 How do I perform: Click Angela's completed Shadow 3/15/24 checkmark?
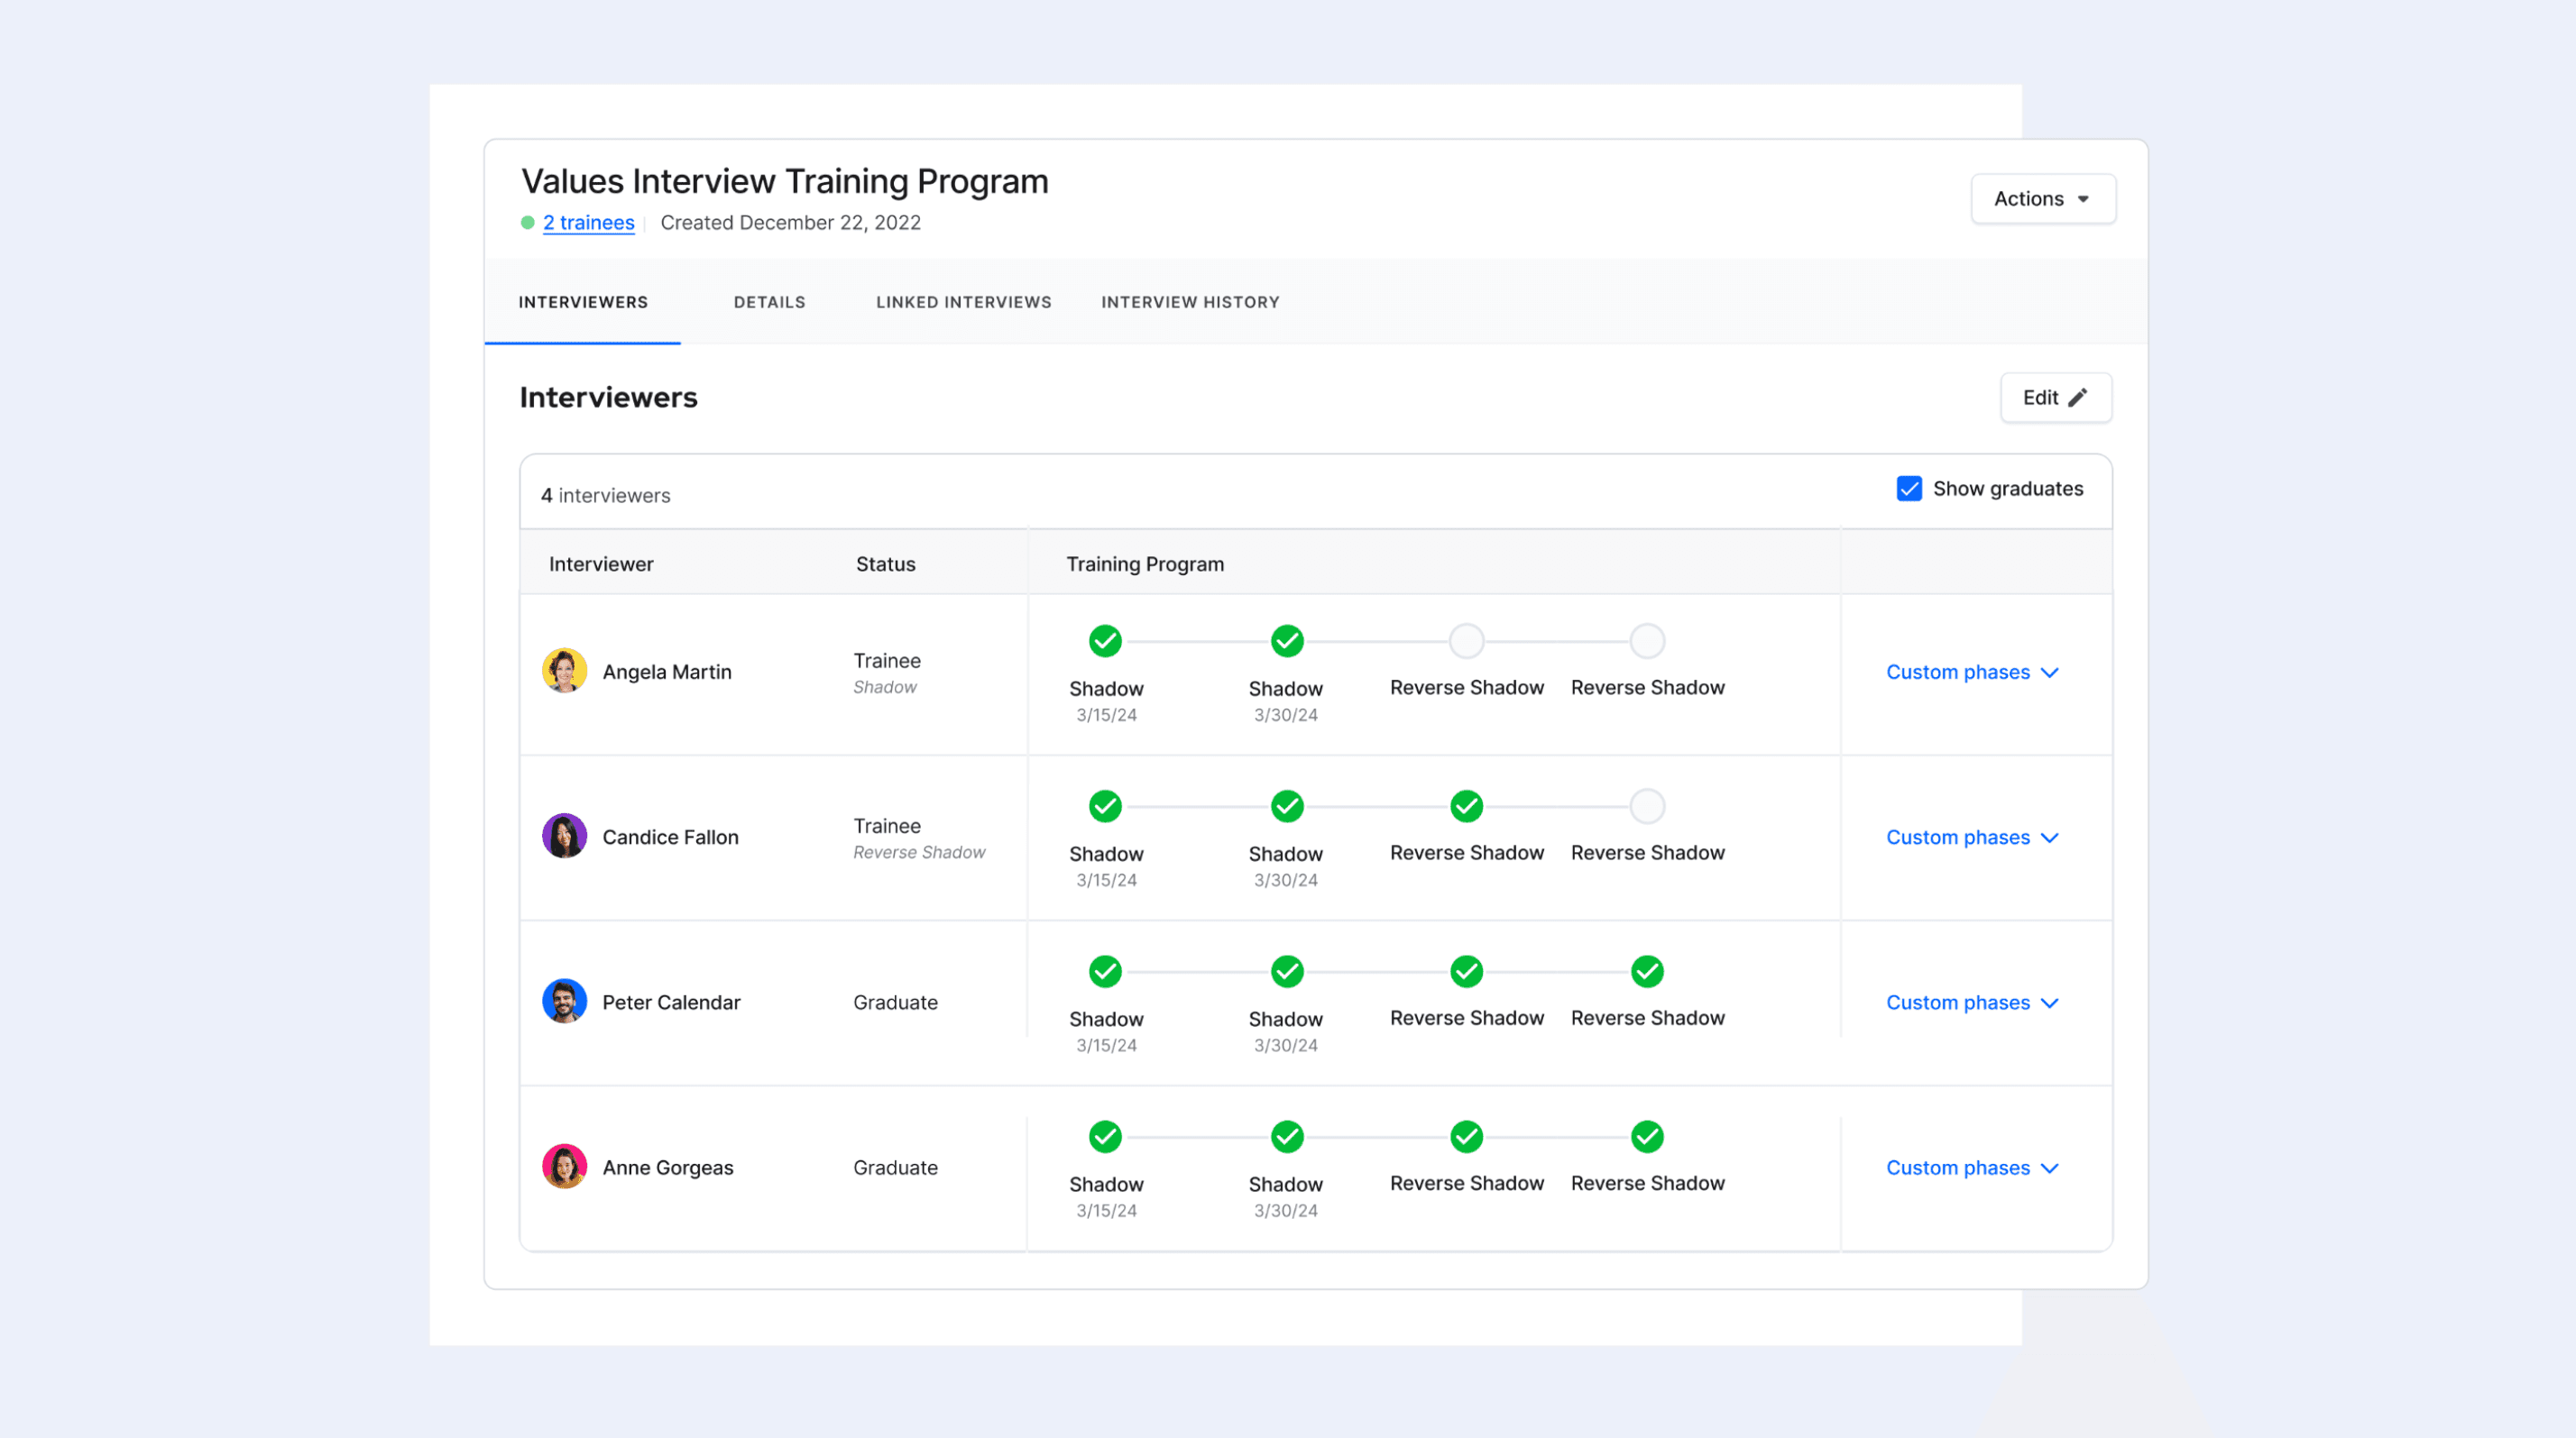pyautogui.click(x=1105, y=640)
